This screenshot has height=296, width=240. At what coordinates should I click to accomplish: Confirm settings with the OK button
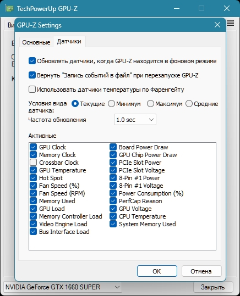click(157, 271)
